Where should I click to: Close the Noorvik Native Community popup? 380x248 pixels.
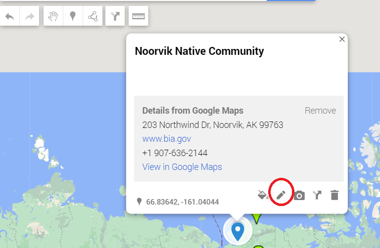342,39
